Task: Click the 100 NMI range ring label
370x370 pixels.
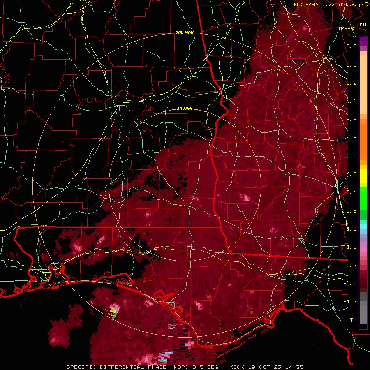Action: point(185,32)
